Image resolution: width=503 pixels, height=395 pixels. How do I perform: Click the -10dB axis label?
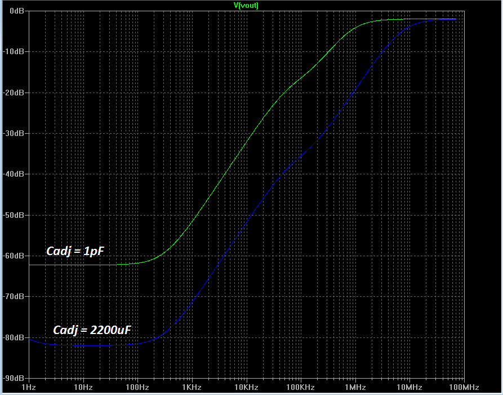click(14, 51)
